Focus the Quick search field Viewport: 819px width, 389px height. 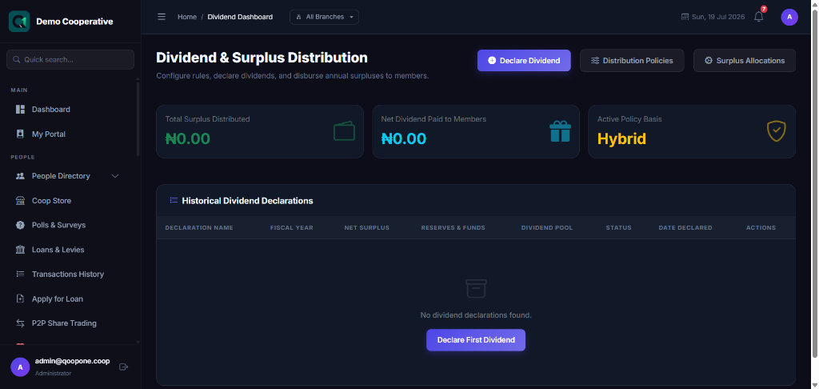70,59
